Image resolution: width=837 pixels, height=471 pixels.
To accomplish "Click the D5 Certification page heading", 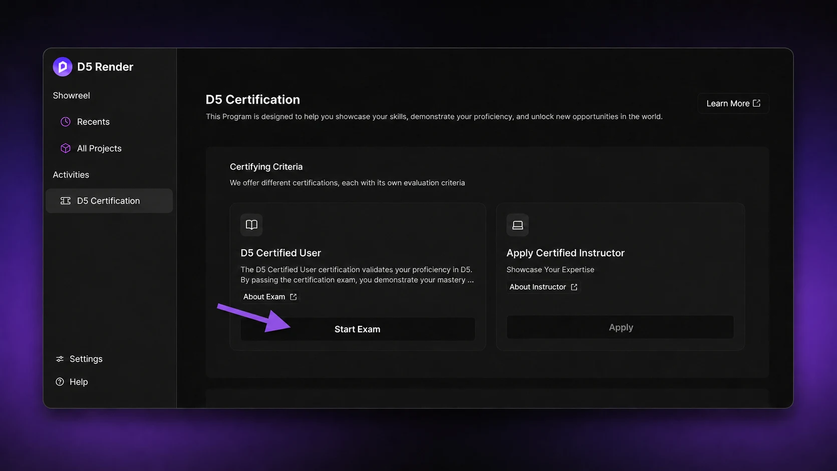I will [x=253, y=99].
